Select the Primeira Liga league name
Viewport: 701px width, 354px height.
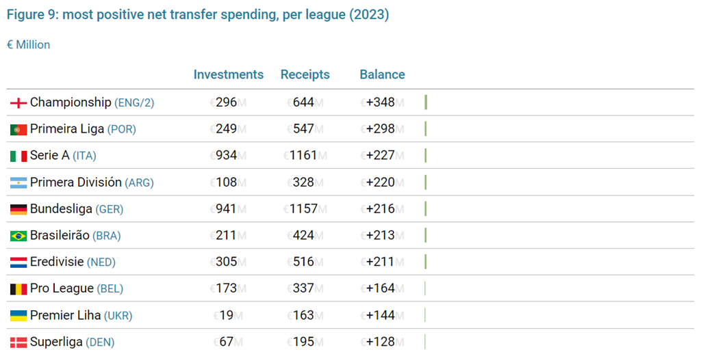tap(67, 129)
